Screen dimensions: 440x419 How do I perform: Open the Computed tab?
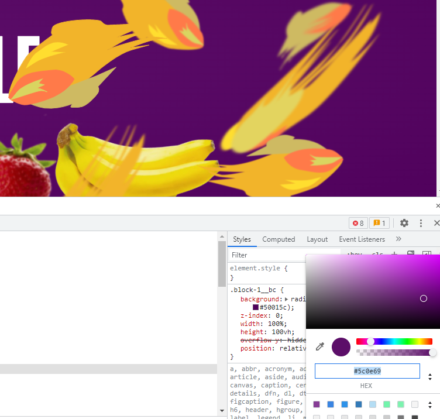click(279, 239)
